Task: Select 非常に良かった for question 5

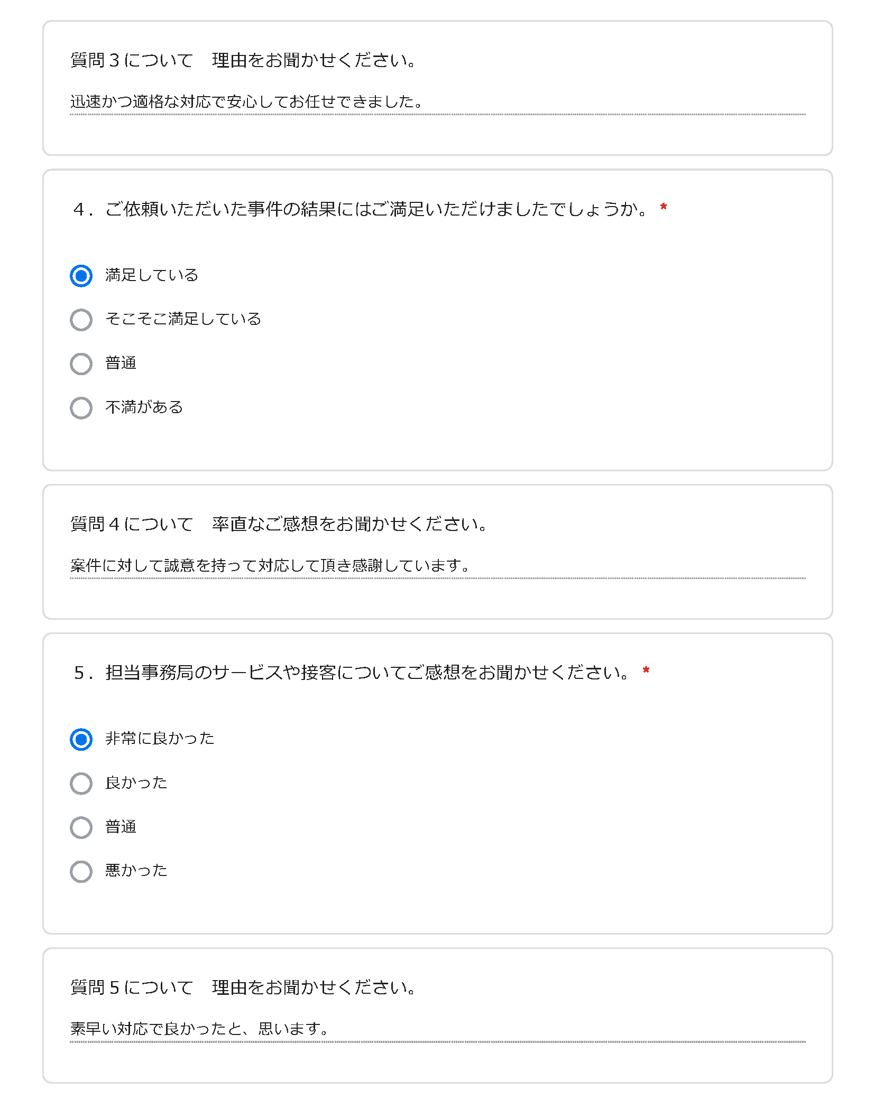Action: tap(81, 739)
